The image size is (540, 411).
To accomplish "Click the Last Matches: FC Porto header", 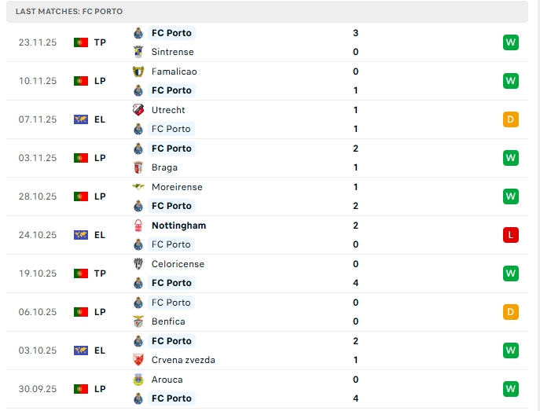I will pos(69,12).
